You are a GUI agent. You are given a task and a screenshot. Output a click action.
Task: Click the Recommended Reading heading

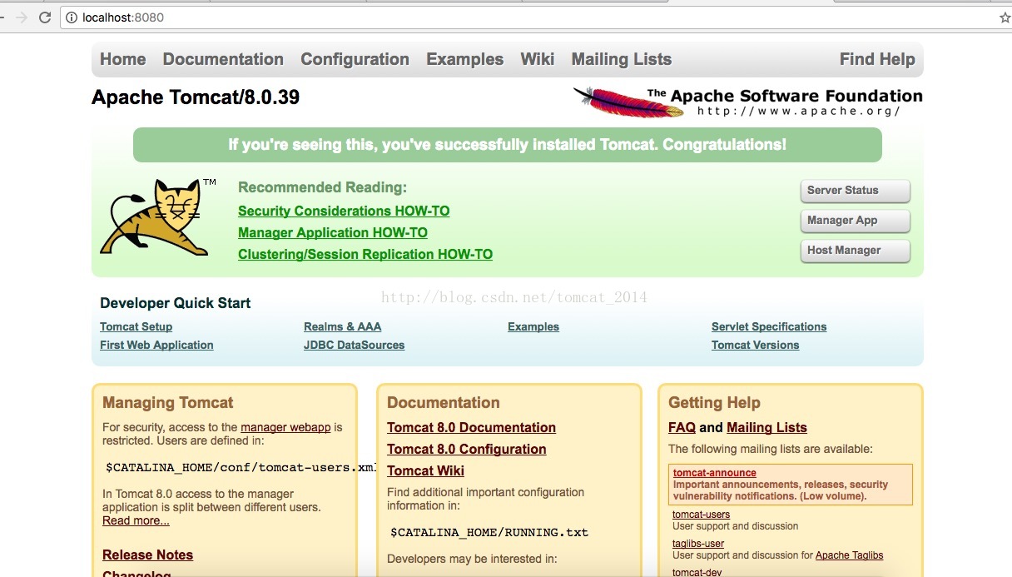pyautogui.click(x=322, y=187)
